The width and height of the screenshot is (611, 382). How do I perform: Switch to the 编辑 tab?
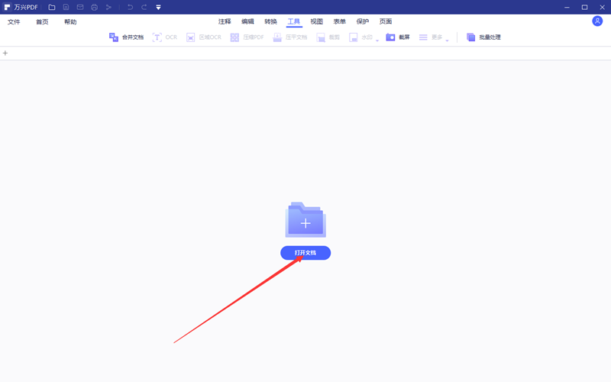tap(247, 21)
